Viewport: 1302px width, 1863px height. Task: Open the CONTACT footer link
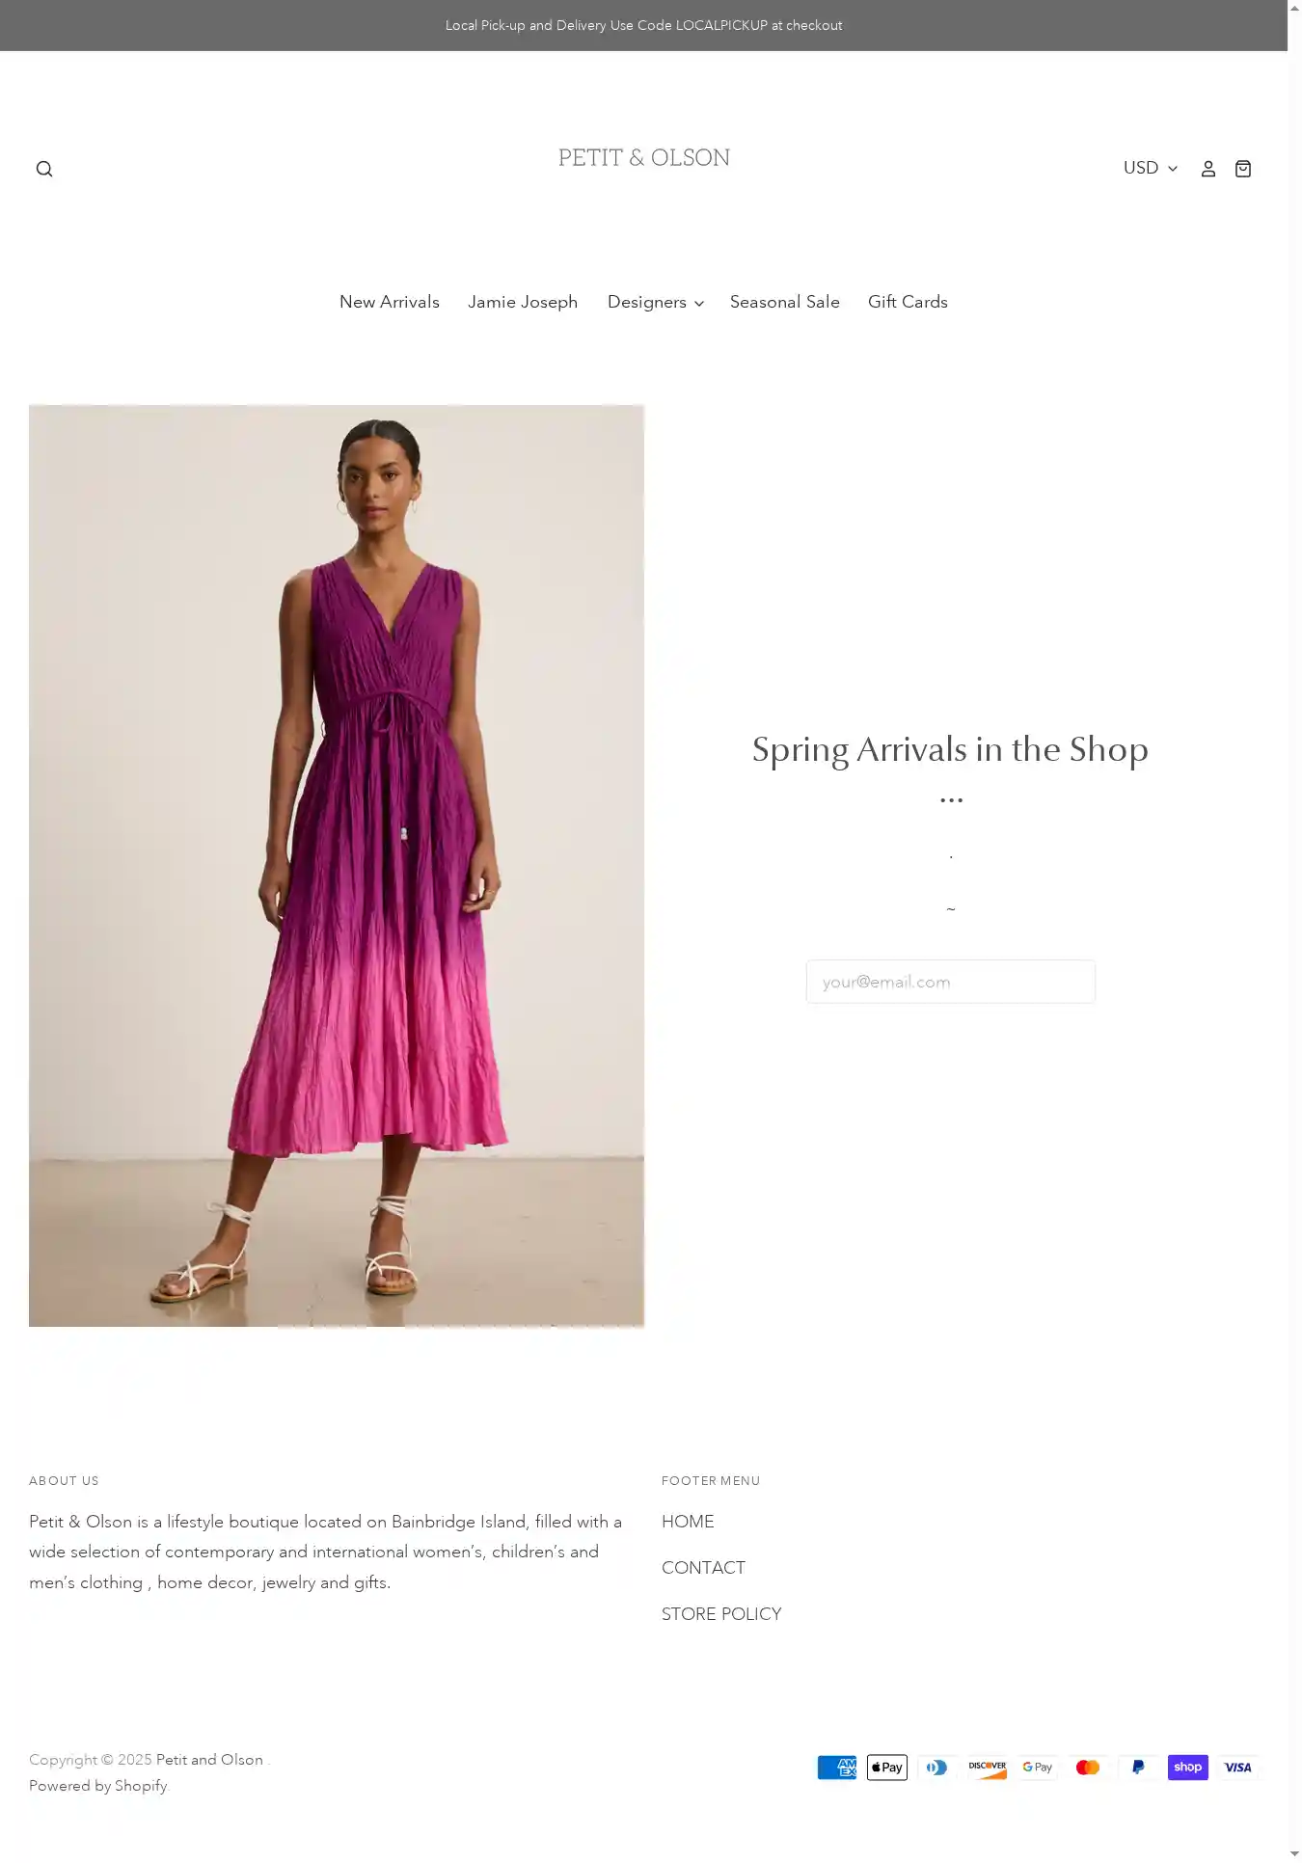click(703, 1568)
